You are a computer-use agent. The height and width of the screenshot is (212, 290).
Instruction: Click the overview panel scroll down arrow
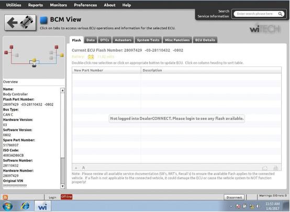tap(62, 186)
